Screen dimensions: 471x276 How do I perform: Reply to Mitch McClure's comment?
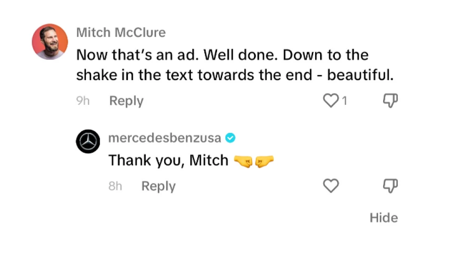point(126,101)
